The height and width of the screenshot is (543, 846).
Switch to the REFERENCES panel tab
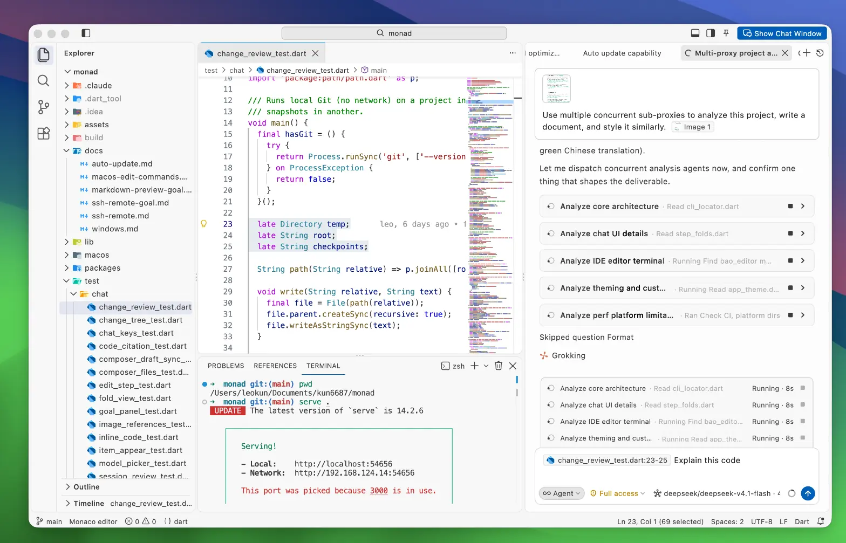click(x=275, y=366)
